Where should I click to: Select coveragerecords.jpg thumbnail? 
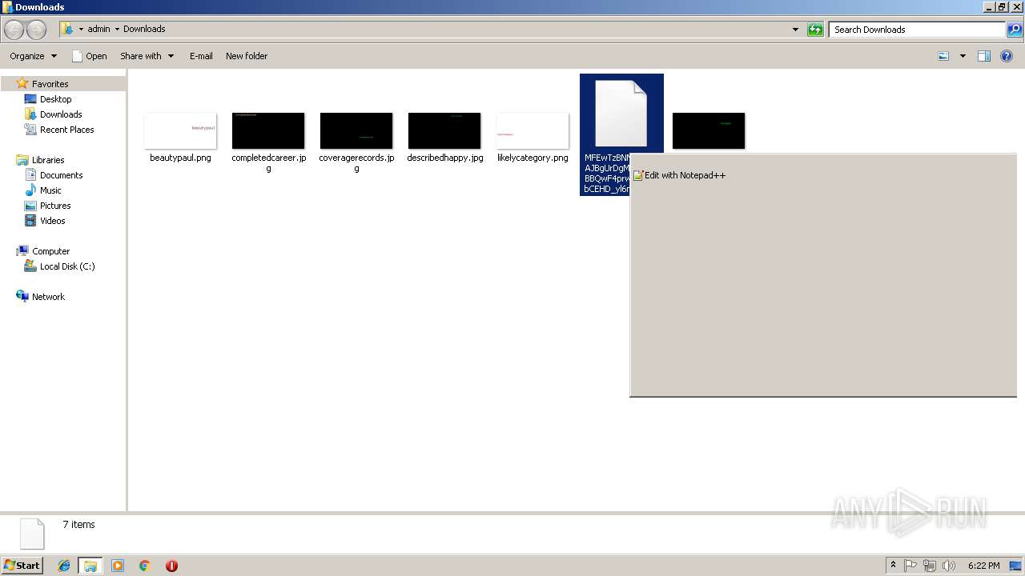[356, 130]
